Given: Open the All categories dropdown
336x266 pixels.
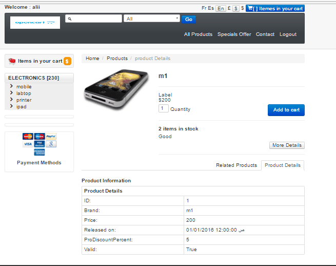Looking at the screenshot, I should [x=152, y=18].
